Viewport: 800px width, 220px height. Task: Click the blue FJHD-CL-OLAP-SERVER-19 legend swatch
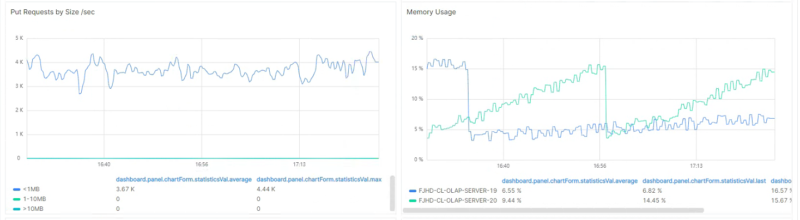point(413,191)
